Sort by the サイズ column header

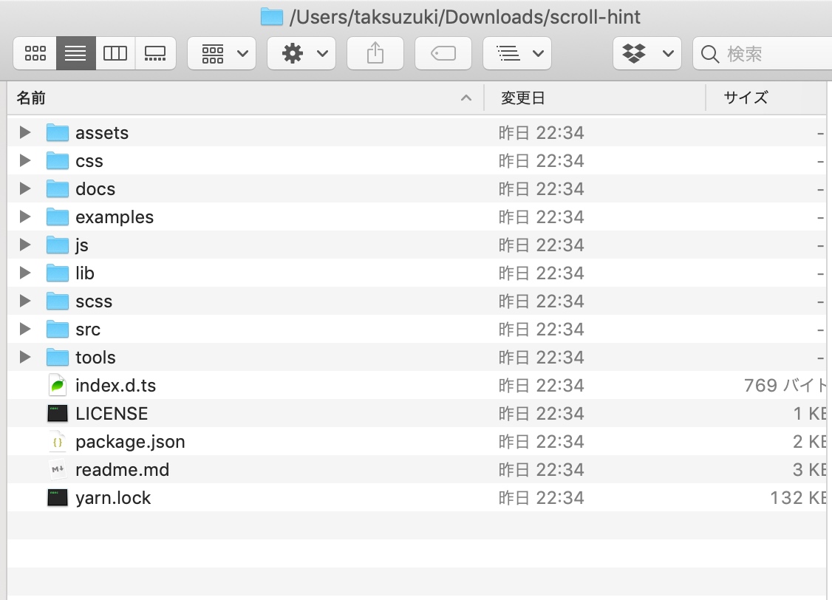(765, 98)
